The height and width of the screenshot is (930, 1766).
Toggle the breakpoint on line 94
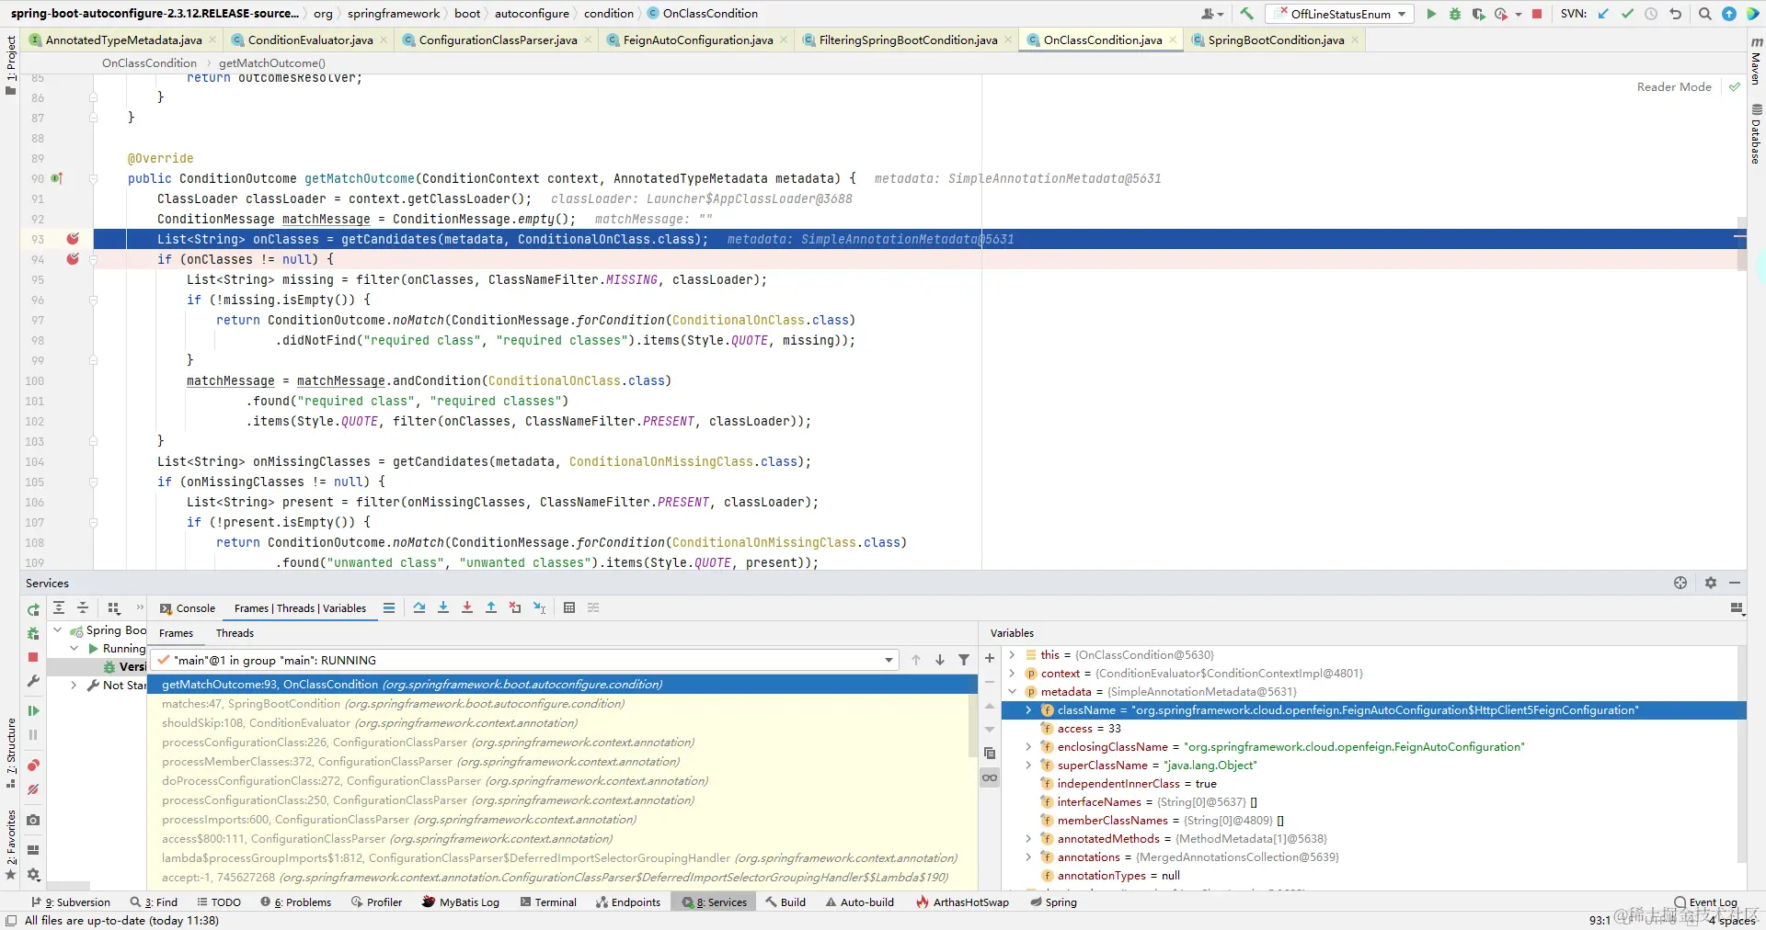(x=73, y=259)
